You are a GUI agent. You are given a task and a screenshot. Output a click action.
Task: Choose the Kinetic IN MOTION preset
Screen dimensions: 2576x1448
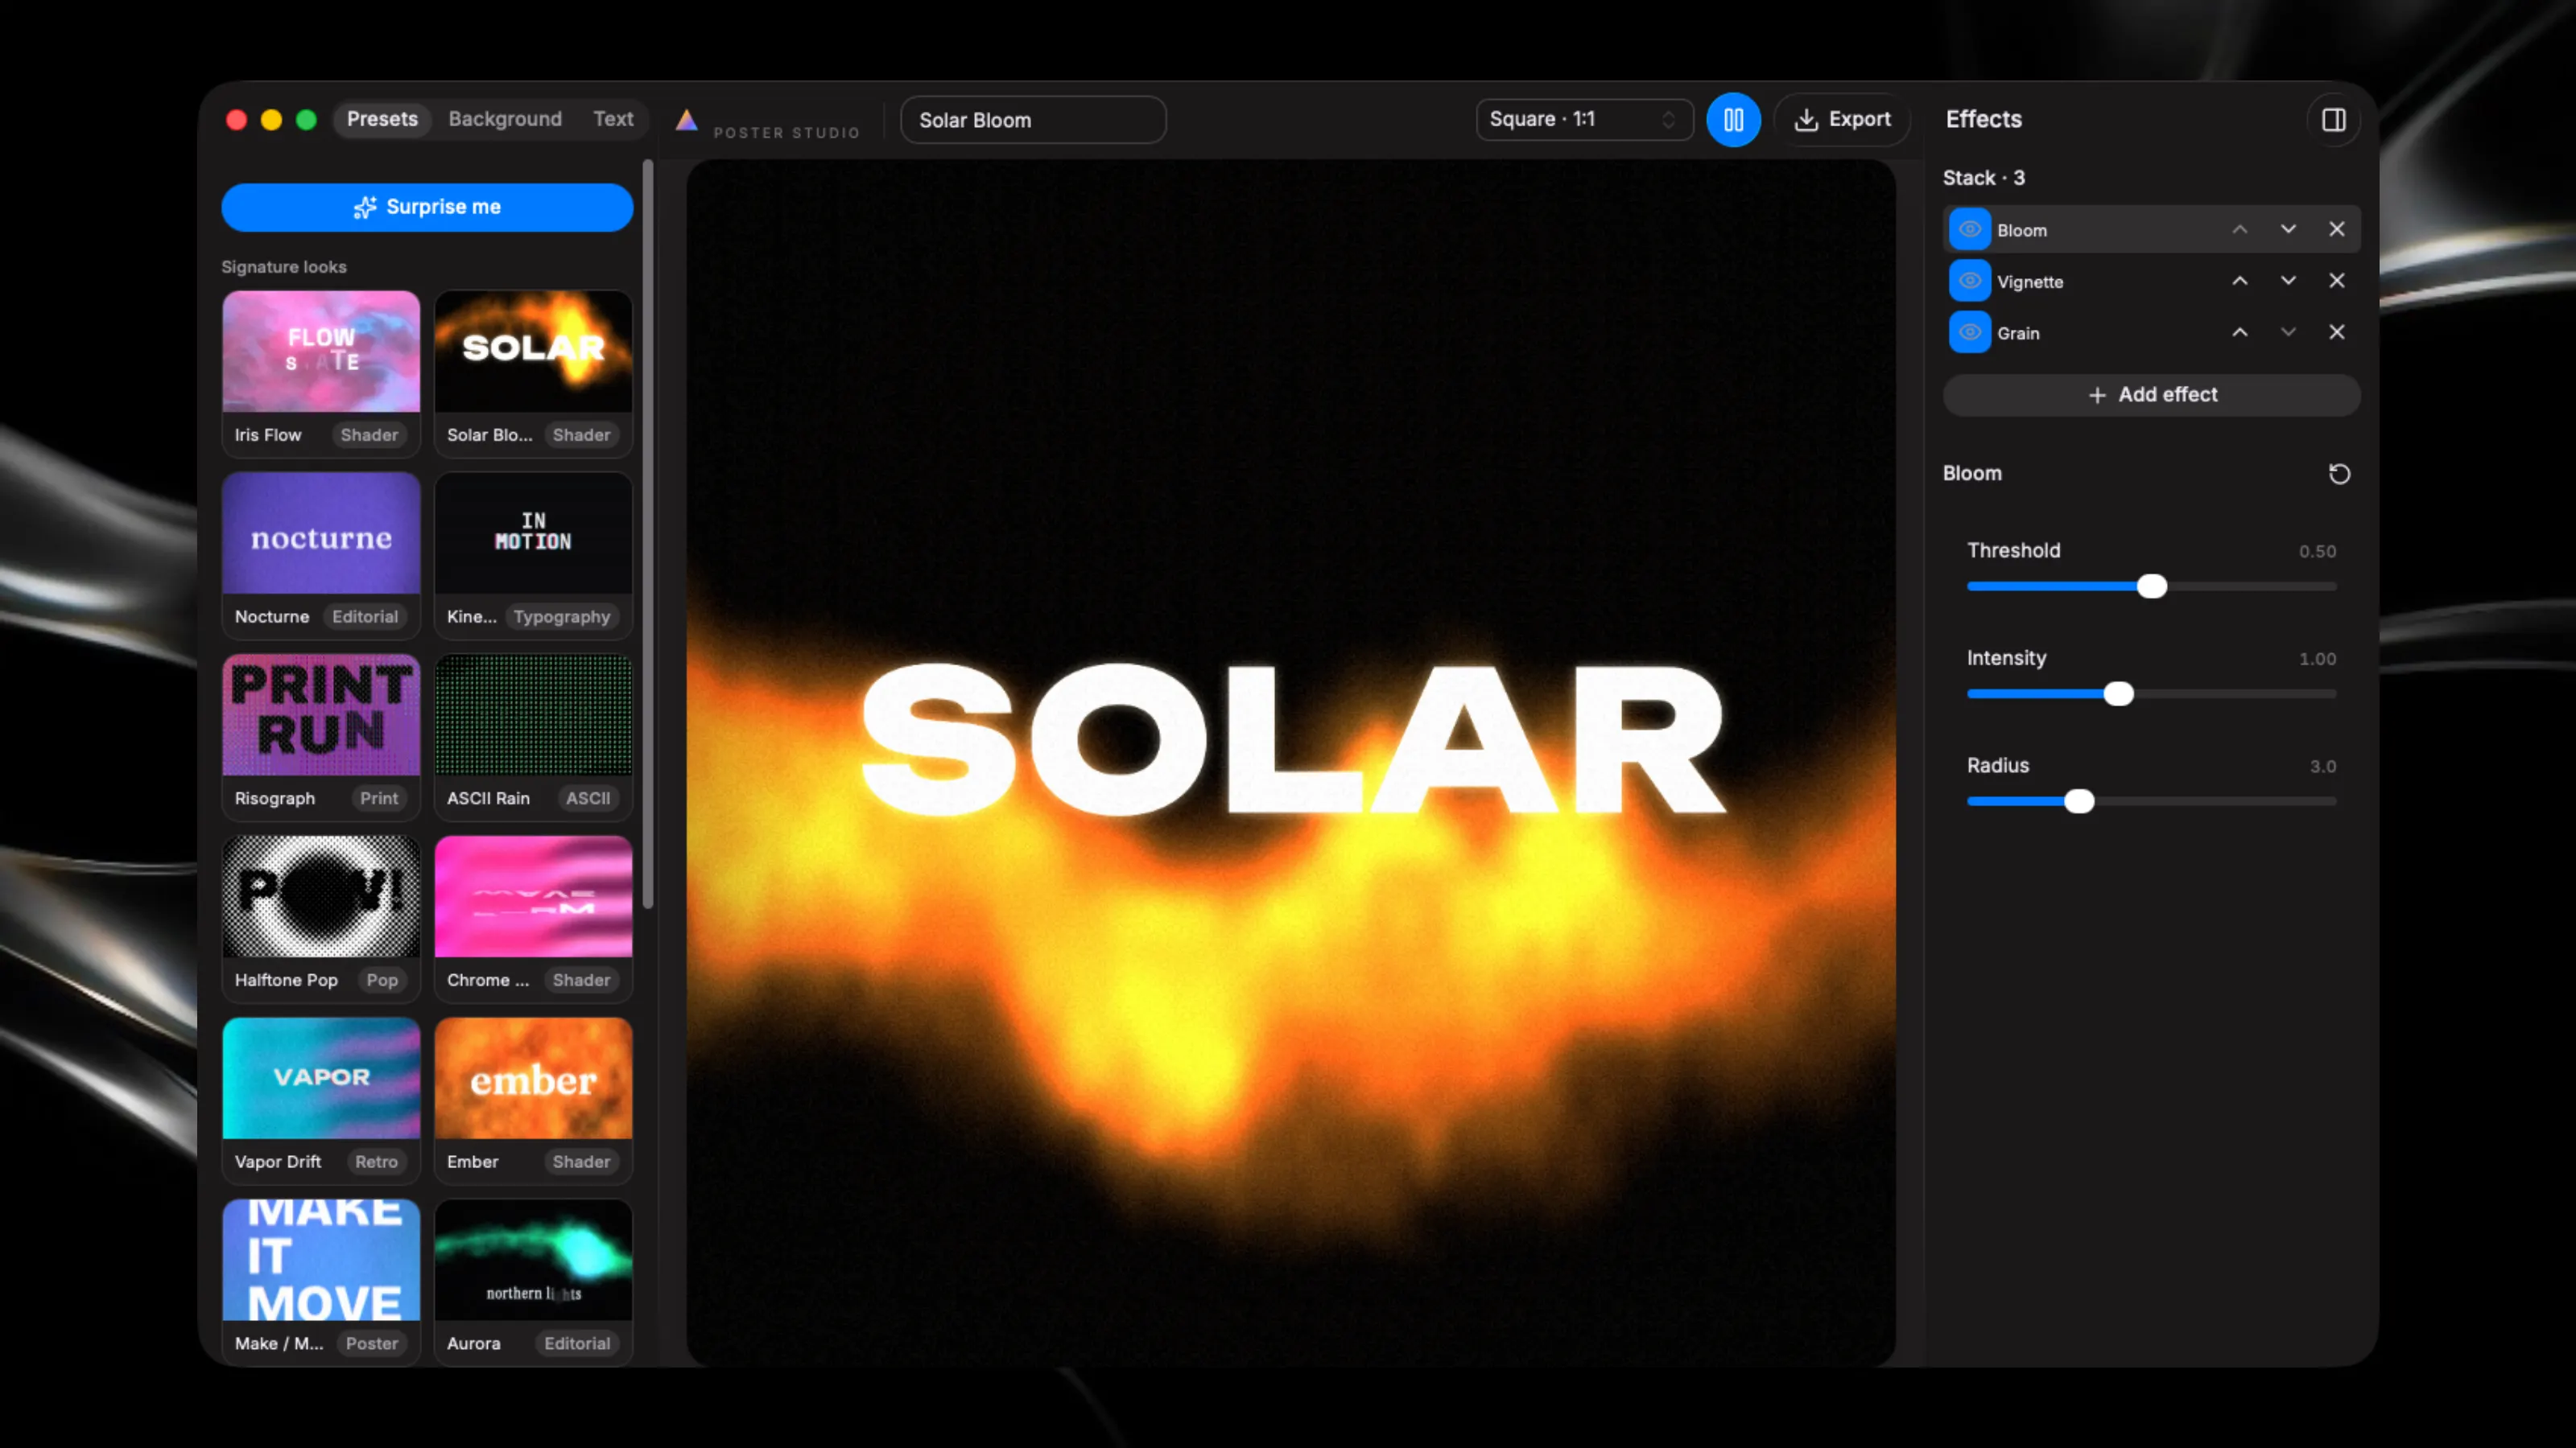533,554
